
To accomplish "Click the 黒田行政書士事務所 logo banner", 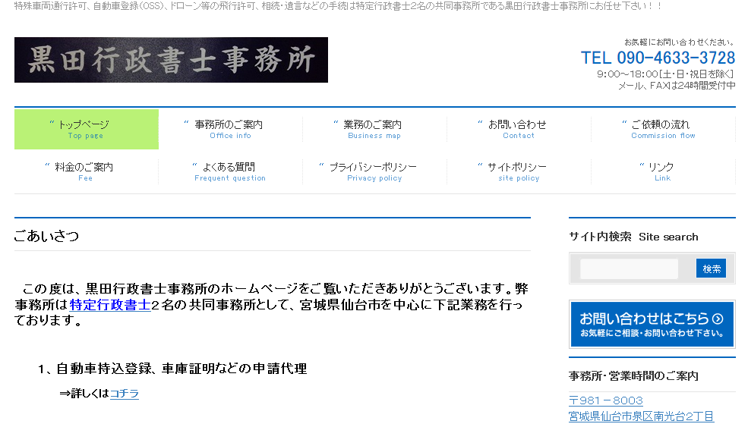I will click(172, 60).
